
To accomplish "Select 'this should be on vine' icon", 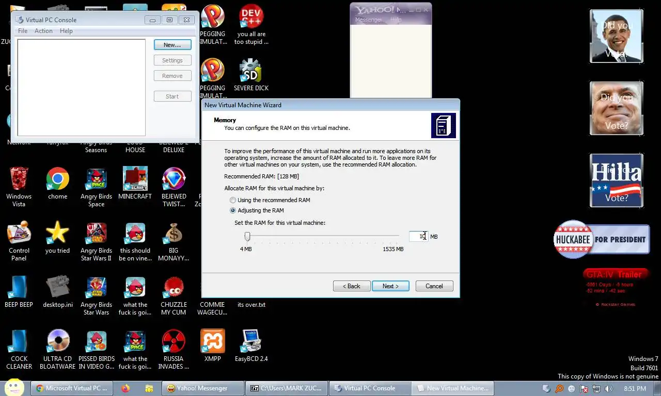I will point(135,241).
